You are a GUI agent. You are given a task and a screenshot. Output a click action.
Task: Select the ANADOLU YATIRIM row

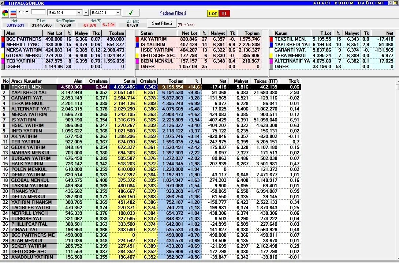click(x=151, y=257)
